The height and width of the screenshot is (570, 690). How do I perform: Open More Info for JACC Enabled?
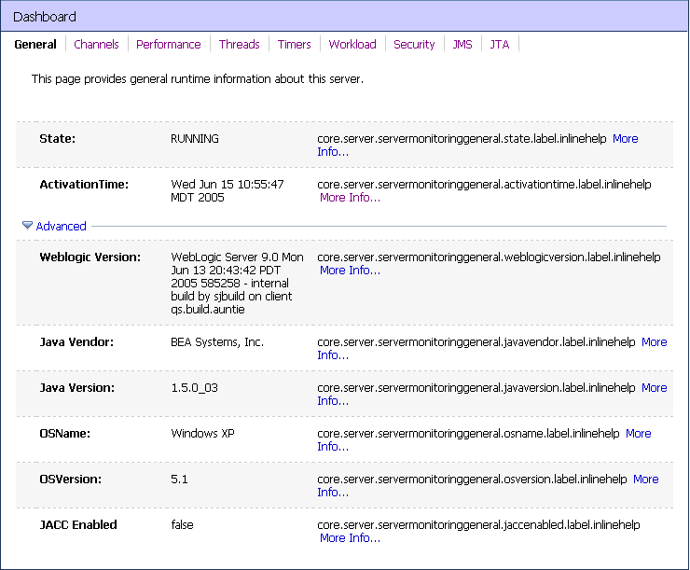coord(350,538)
